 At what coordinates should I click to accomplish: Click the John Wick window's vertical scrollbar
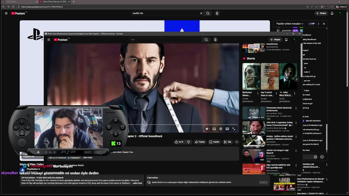(x=302, y=60)
